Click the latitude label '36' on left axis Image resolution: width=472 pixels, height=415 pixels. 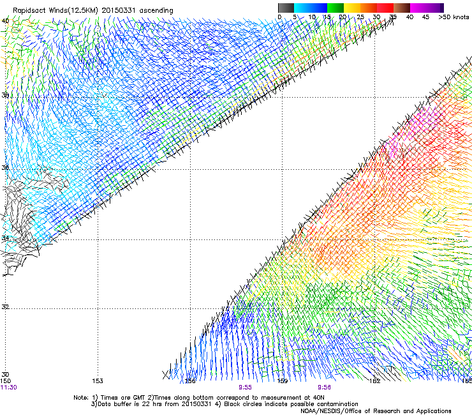(5, 167)
